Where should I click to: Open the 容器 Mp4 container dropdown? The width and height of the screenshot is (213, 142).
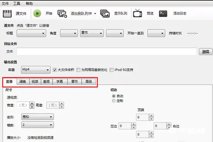36,70
